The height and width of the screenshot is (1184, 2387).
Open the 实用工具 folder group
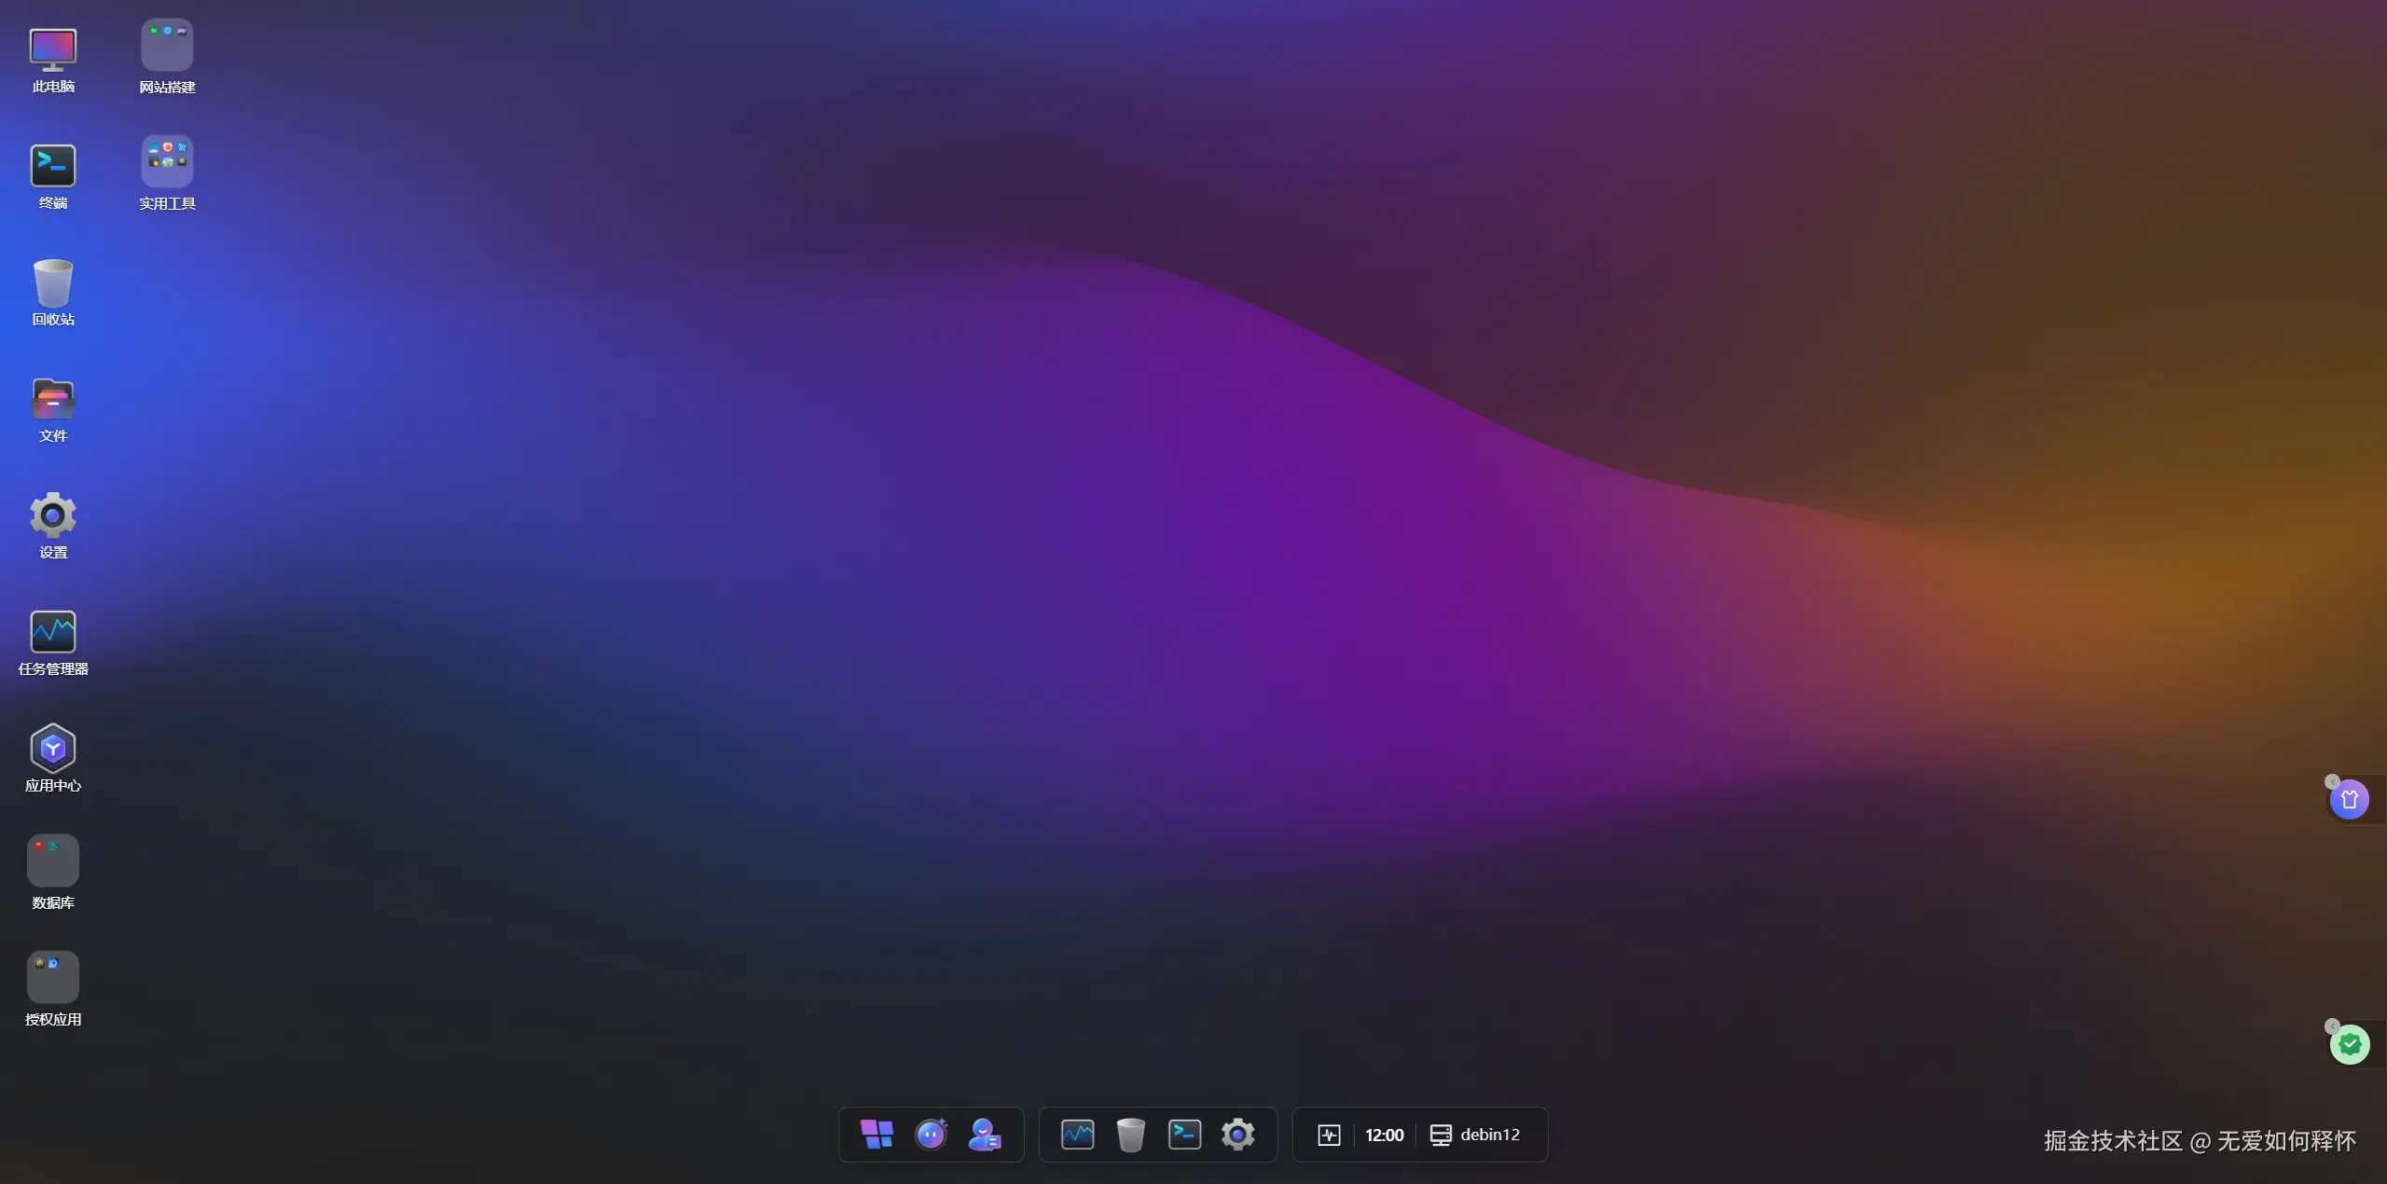[167, 162]
